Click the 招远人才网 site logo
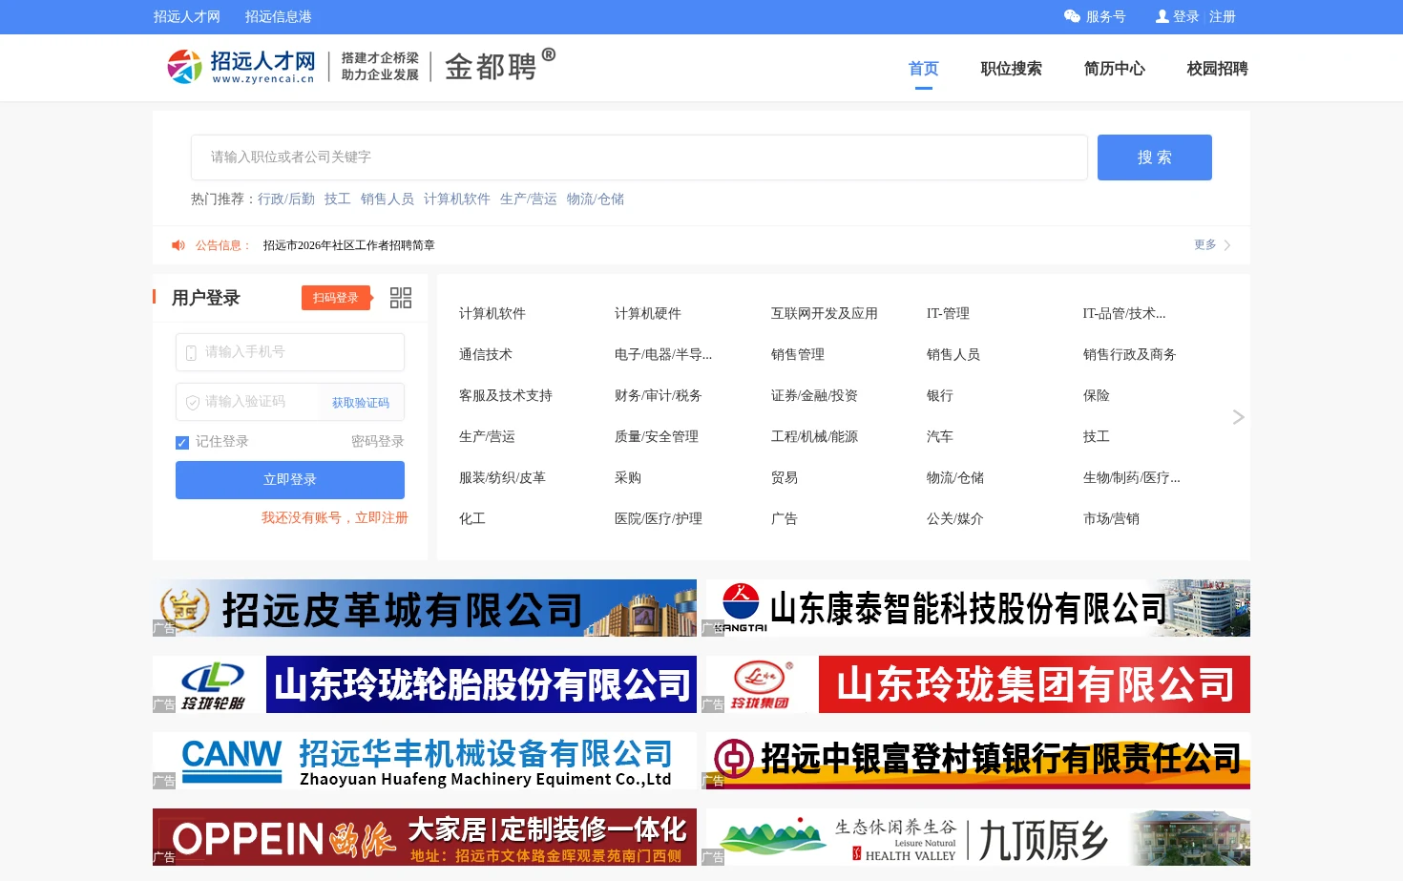The width and height of the screenshot is (1403, 881). (x=241, y=67)
